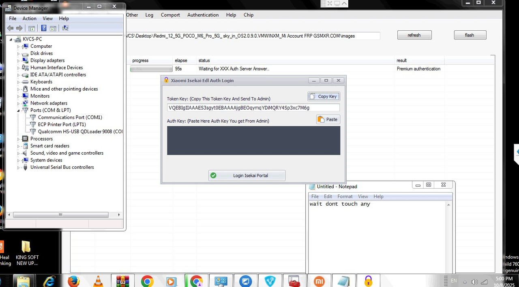Open WinRAR from the taskbar
This screenshot has width=519, height=287.
pyautogui.click(x=122, y=281)
